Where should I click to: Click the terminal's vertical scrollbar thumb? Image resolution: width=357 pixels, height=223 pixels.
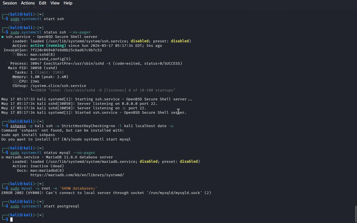tap(356, 214)
